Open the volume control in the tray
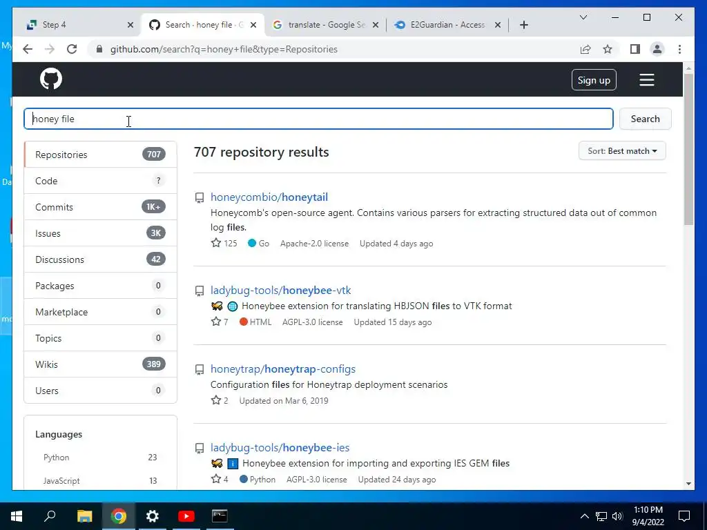 point(617,516)
